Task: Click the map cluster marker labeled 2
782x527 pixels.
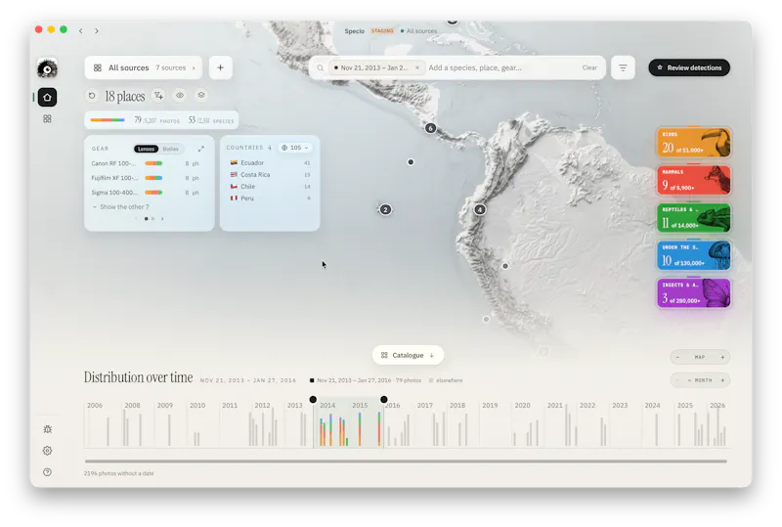Action: coord(385,209)
